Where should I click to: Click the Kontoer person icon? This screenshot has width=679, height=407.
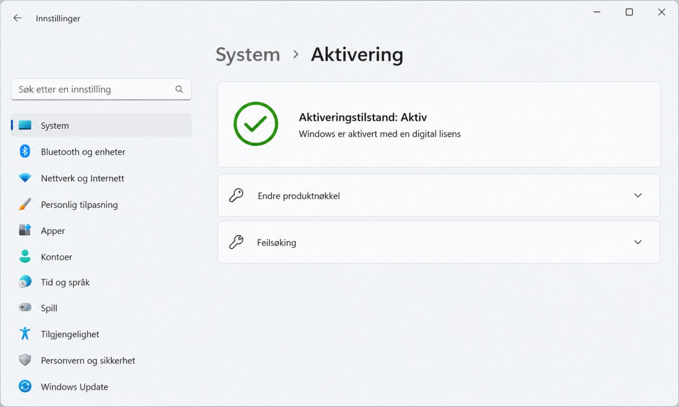click(x=25, y=257)
